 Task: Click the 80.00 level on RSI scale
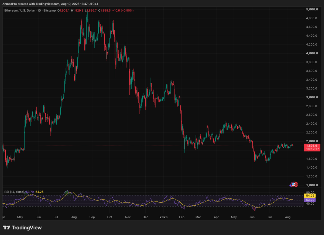[310, 193]
